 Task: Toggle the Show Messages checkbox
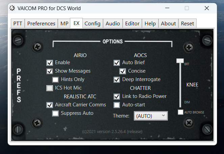coord(50,71)
